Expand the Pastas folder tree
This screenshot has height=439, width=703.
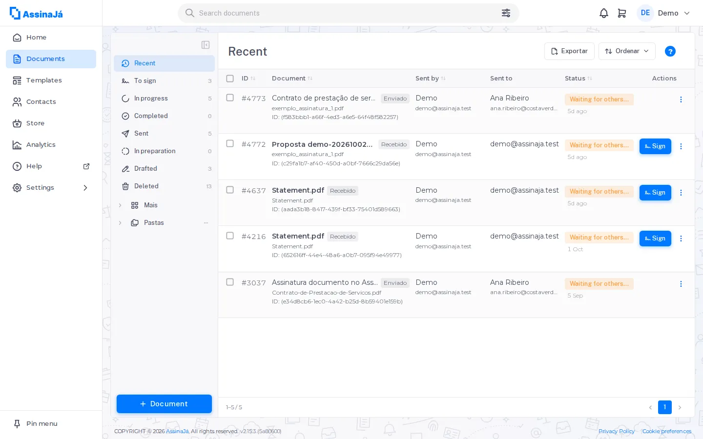click(120, 223)
